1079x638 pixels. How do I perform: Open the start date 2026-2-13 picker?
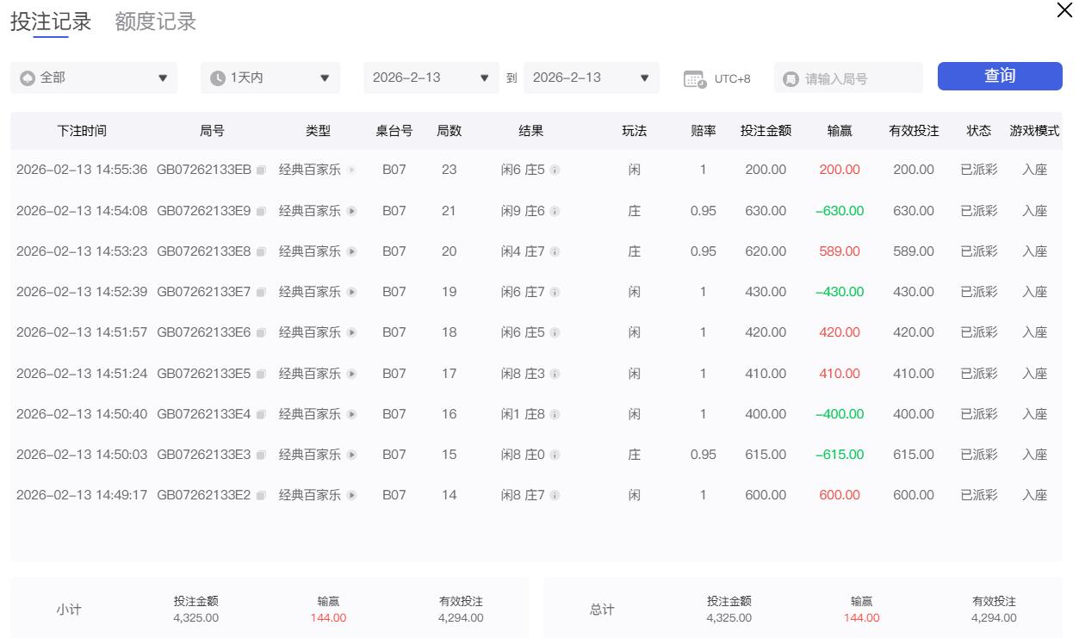point(431,77)
